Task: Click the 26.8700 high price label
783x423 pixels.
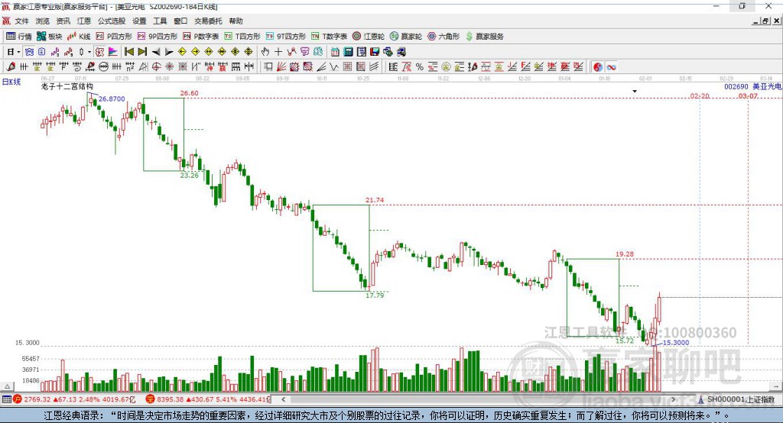Action: (112, 98)
